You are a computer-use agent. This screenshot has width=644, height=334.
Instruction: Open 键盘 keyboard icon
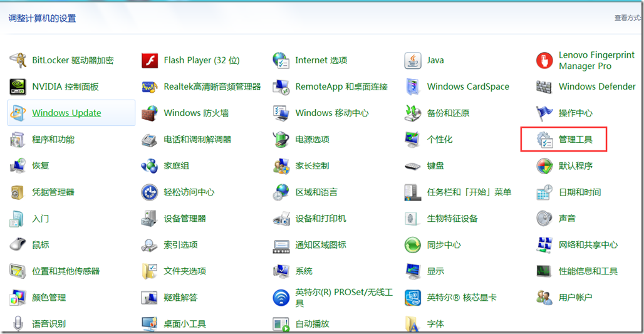[x=413, y=166]
